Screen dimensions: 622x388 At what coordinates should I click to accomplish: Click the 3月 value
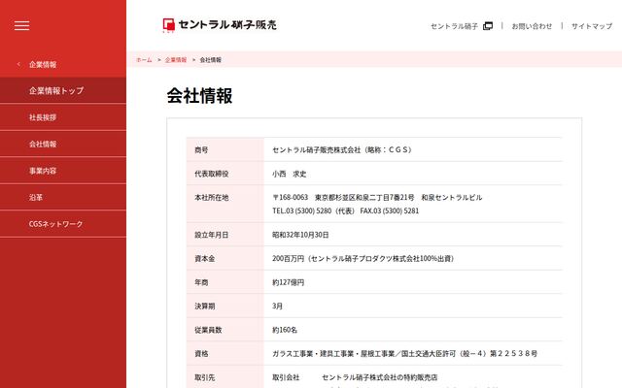(277, 307)
